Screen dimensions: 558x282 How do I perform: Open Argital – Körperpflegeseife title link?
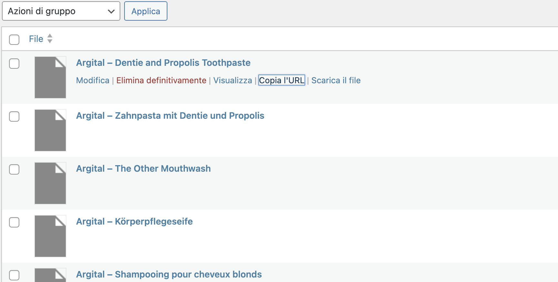tap(134, 221)
